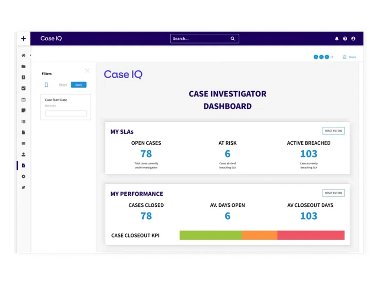Image resolution: width=380 pixels, height=285 pixels.
Task: Click the Cases Closed value 78
Action: pos(146,216)
